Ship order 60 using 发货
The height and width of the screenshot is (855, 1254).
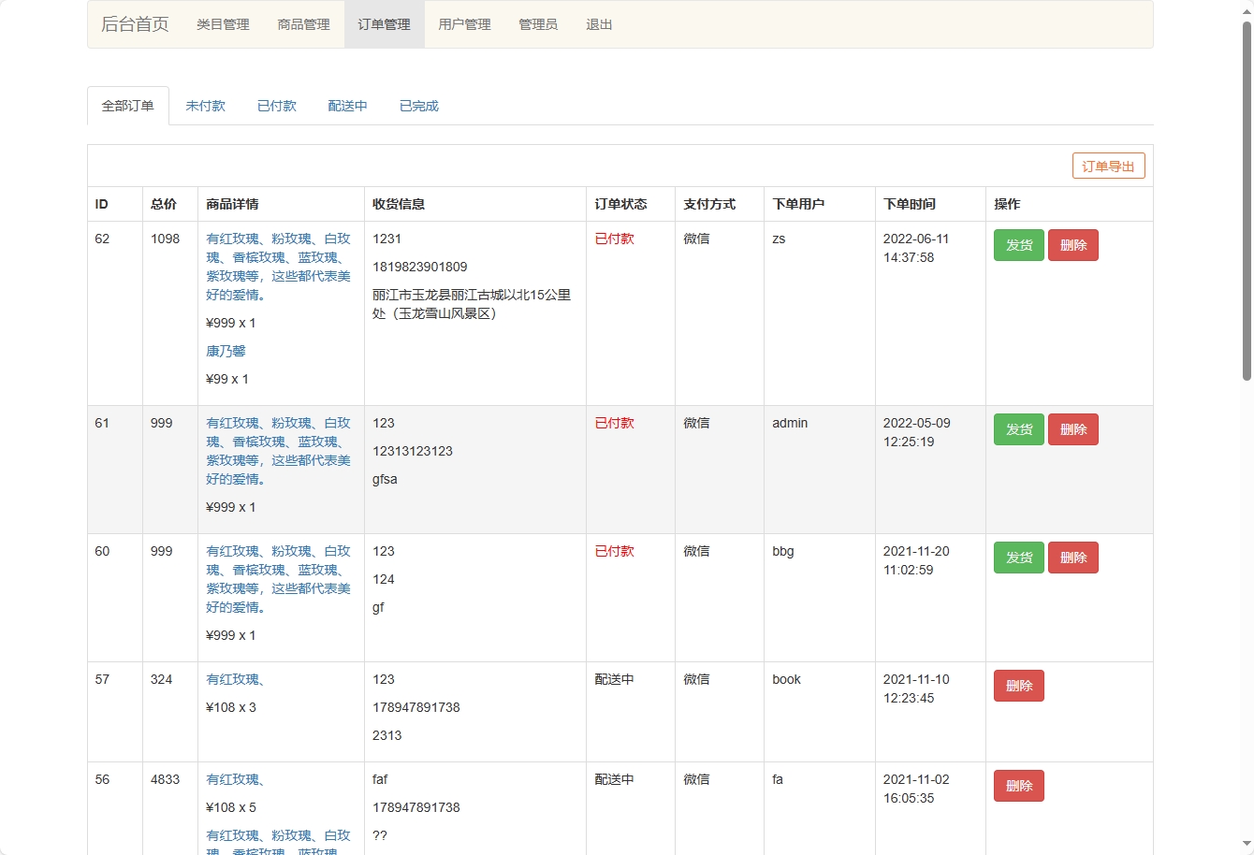tap(1018, 558)
